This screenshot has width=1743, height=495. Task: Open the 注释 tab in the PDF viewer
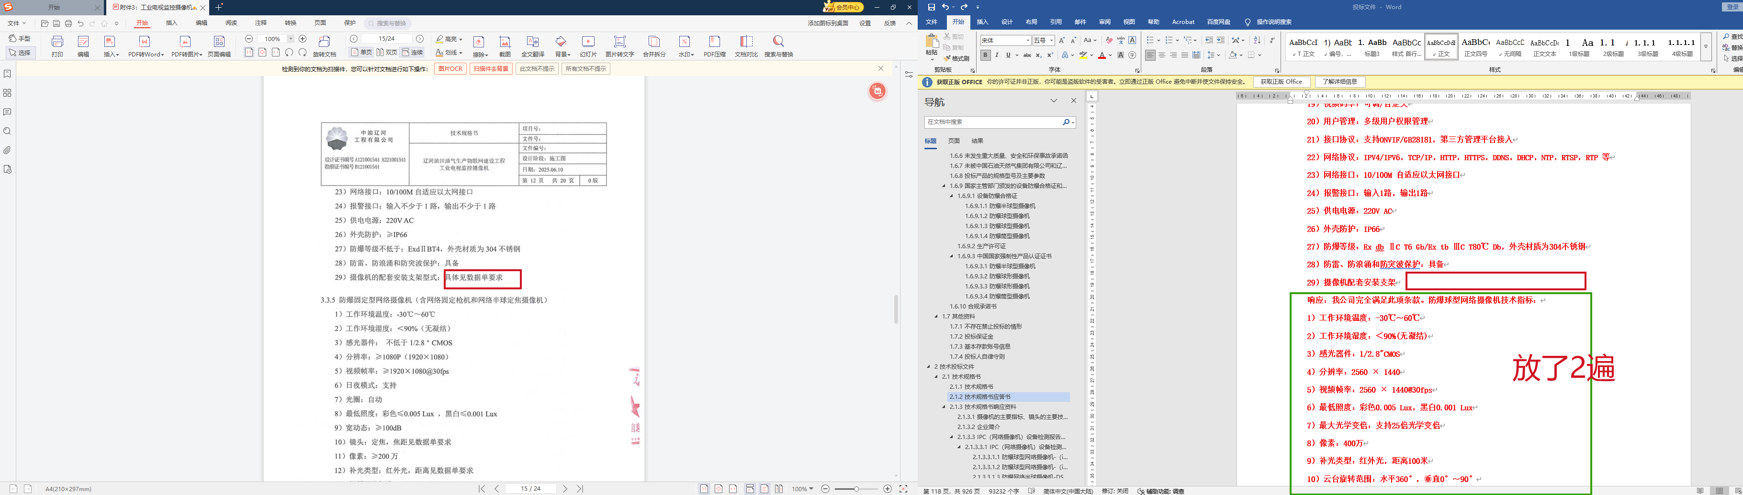[260, 23]
